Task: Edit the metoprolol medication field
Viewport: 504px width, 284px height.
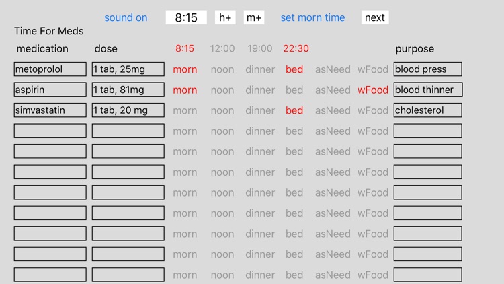Action: 50,69
